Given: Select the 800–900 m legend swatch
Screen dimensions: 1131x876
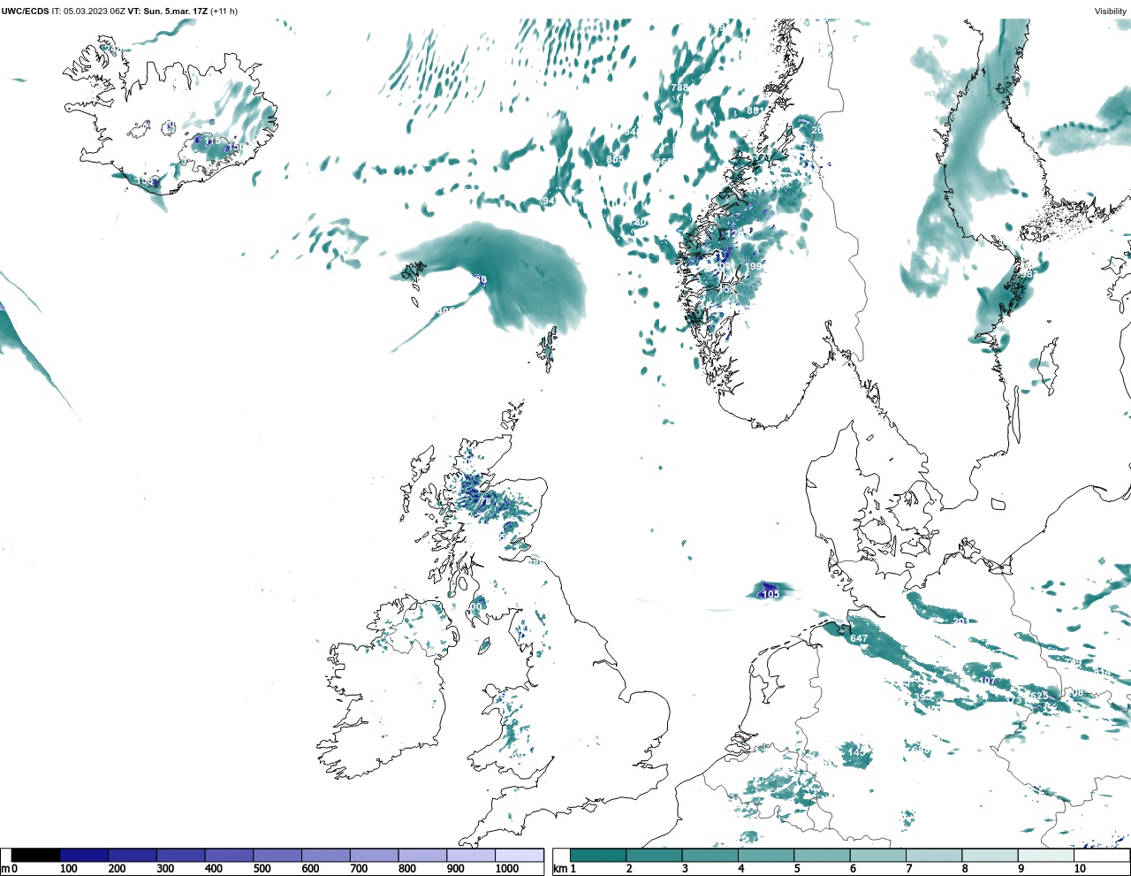Looking at the screenshot, I should click(x=422, y=856).
